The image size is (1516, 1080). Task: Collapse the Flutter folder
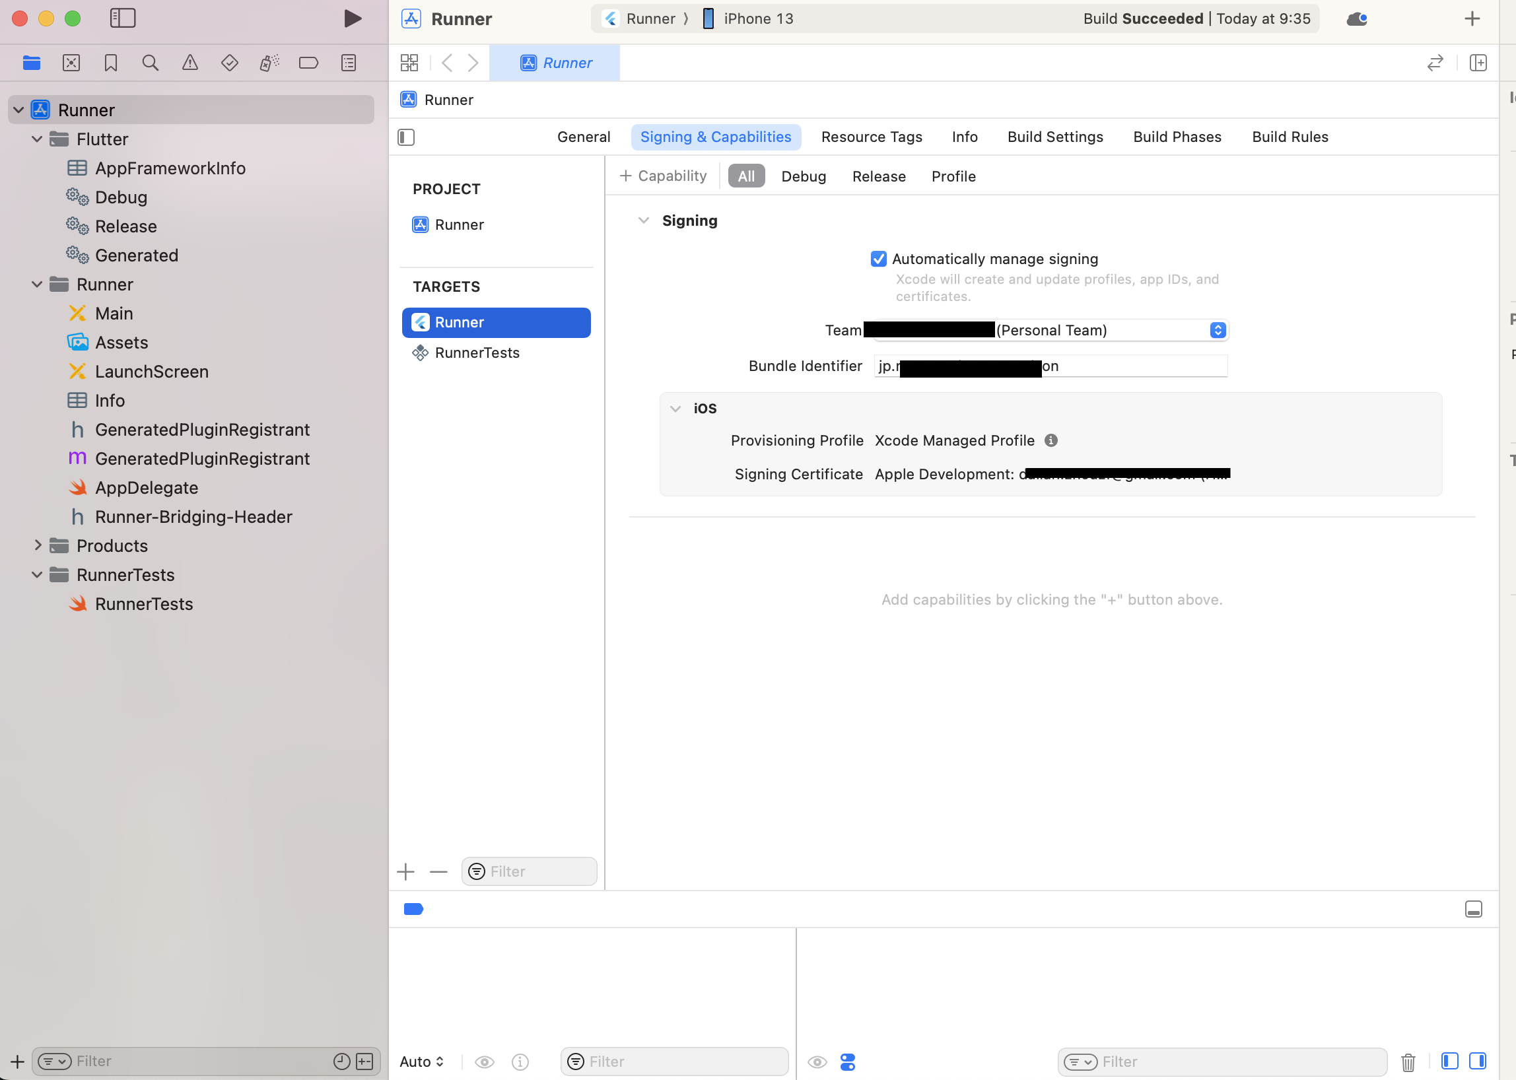click(37, 139)
